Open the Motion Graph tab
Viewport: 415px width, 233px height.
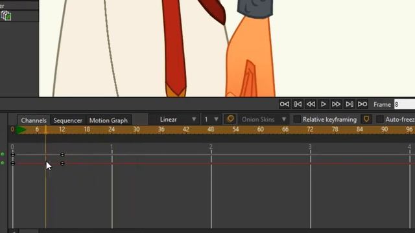click(108, 120)
